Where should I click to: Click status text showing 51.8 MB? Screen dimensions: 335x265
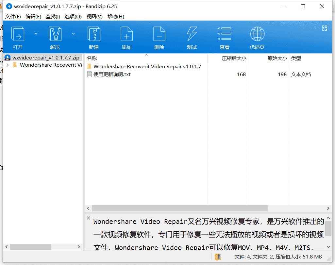pyautogui.click(x=278, y=257)
